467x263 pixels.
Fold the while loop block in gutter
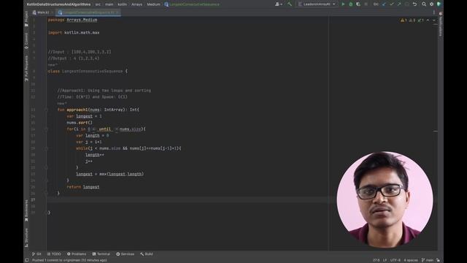pos(47,148)
